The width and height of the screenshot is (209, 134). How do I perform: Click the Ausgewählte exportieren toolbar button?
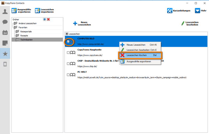[x=21, y=11]
